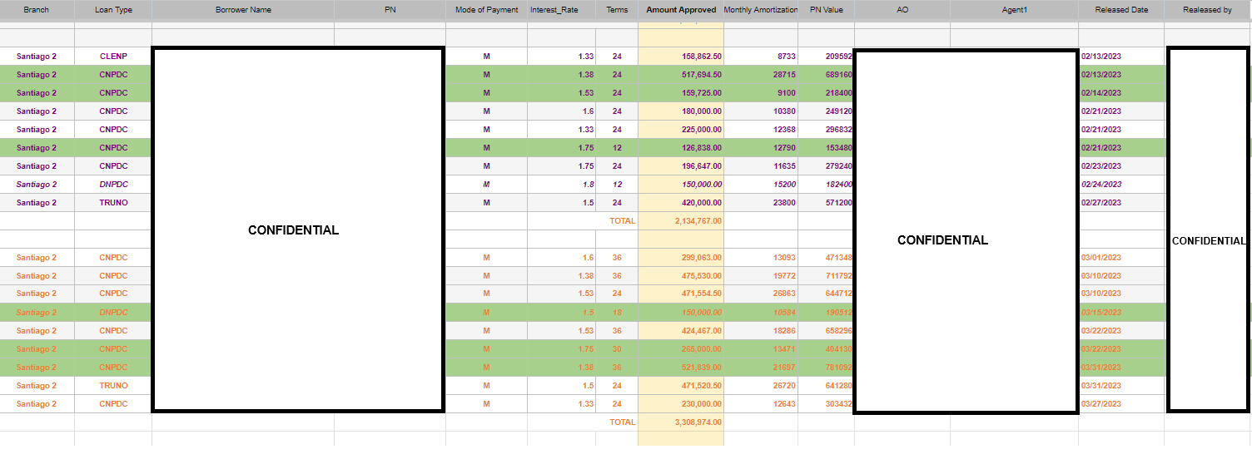Click the amount 471,520.50 cell
The width and height of the screenshot is (1252, 464).
(x=681, y=386)
